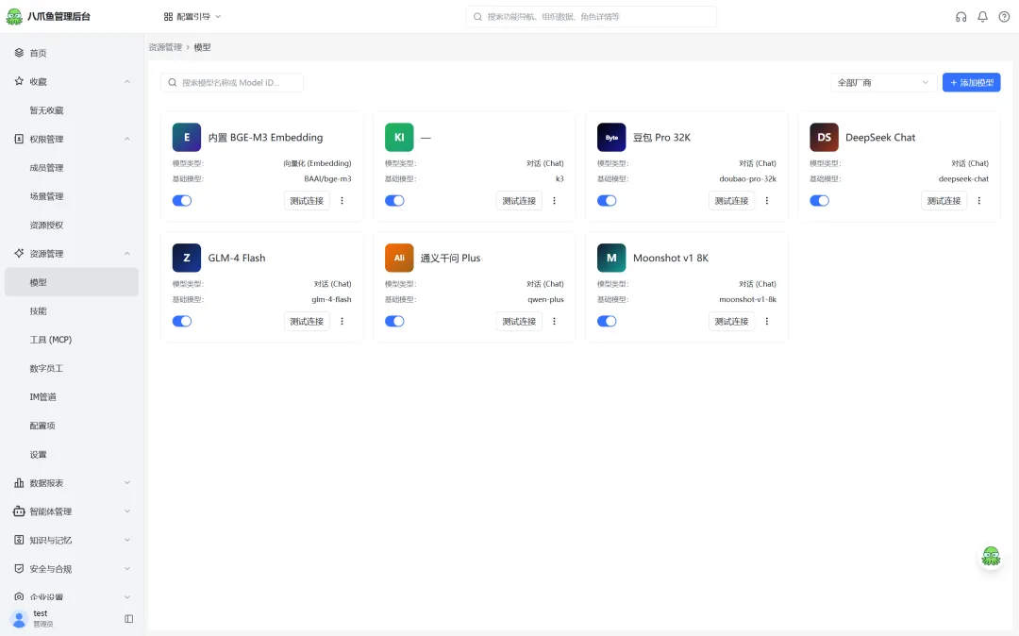This screenshot has height=636, width=1019.
Task: Click the 智能体管理 robot icon
Action: pyautogui.click(x=19, y=511)
